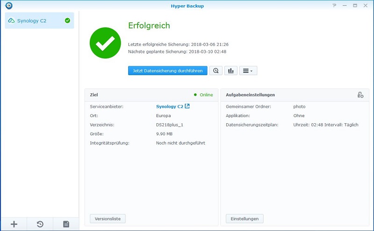The image size is (374, 231).
Task: Close the Hyper Backup window
Action: pyautogui.click(x=366, y=6)
